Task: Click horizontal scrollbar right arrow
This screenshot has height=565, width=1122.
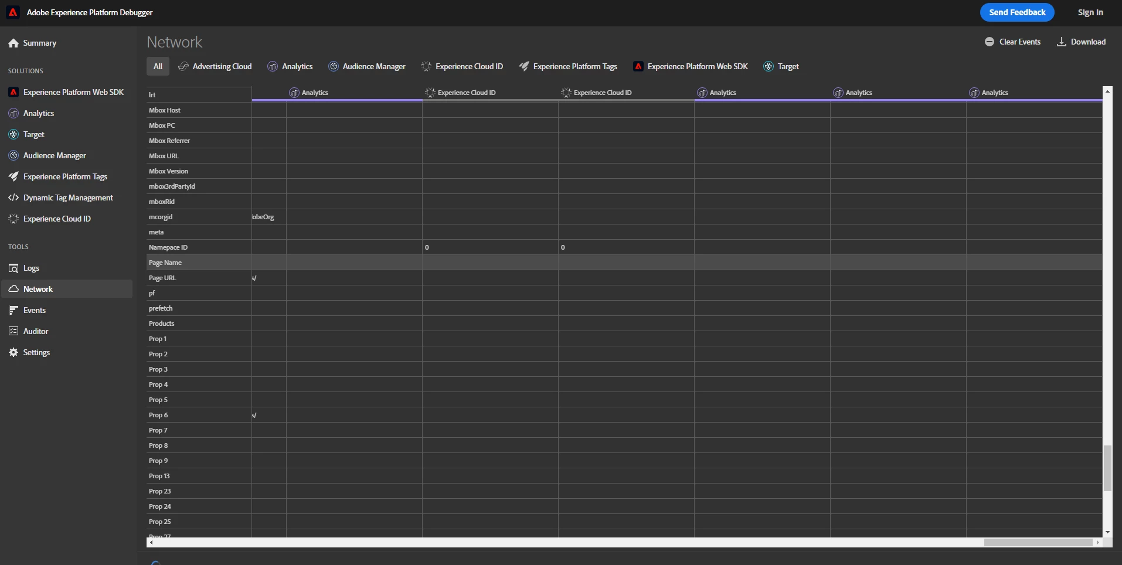Action: click(1098, 543)
